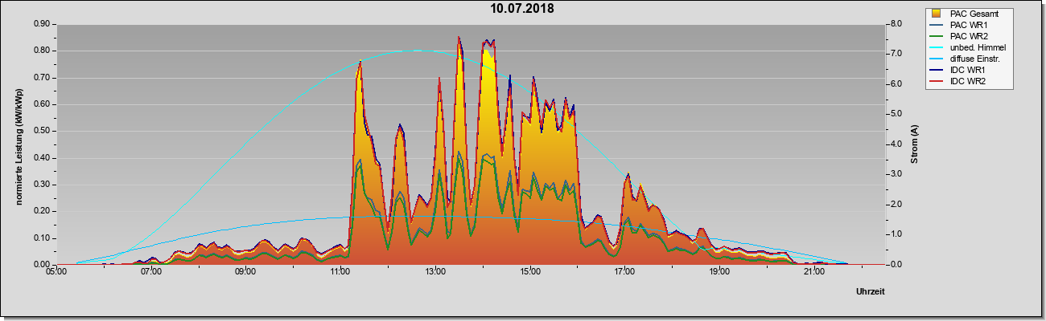Click the chart title 10.07.2018
1046x321 pixels.
[x=522, y=9]
